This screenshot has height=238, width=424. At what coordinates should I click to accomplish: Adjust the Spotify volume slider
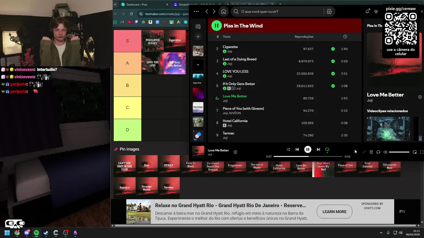coord(399,152)
